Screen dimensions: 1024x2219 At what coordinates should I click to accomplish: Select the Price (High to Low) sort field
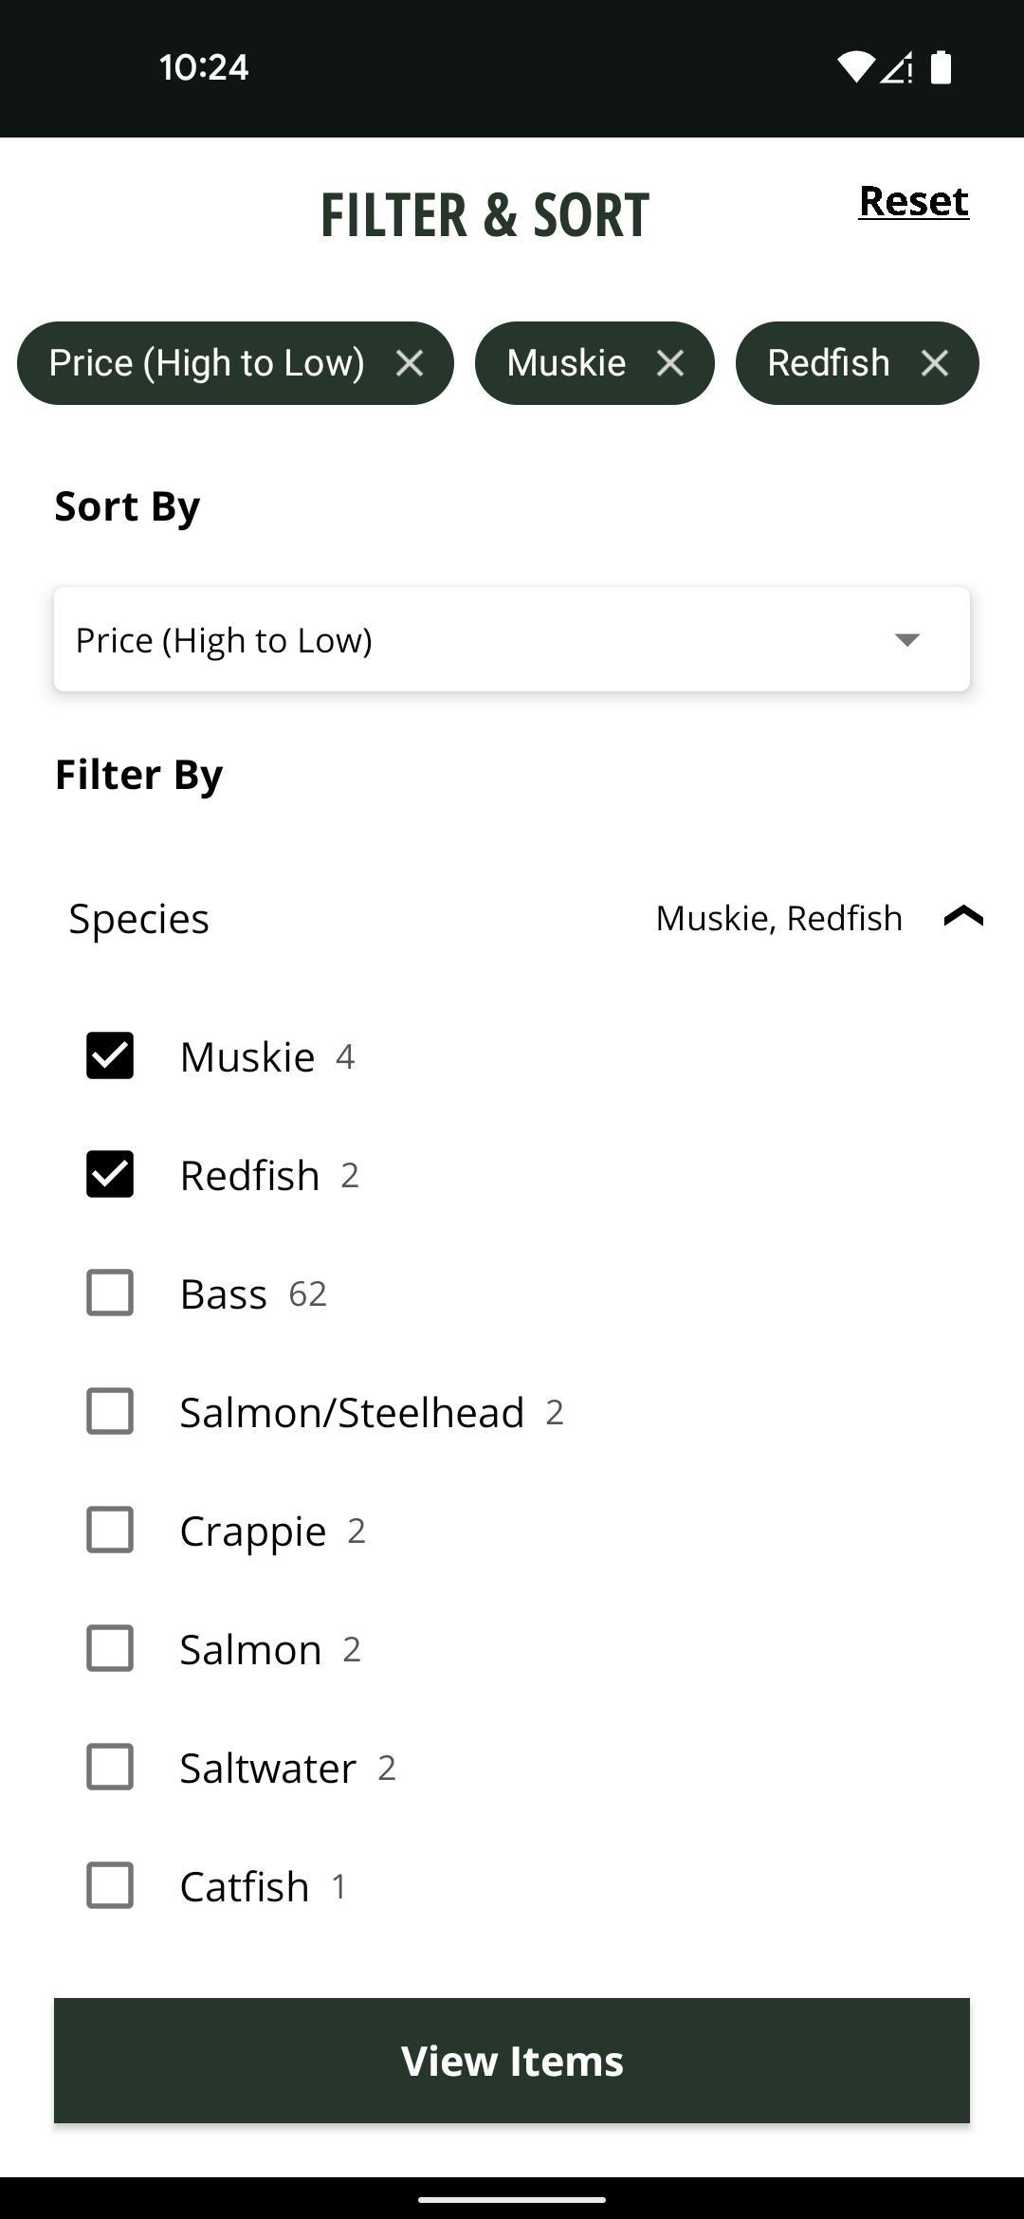coord(512,639)
